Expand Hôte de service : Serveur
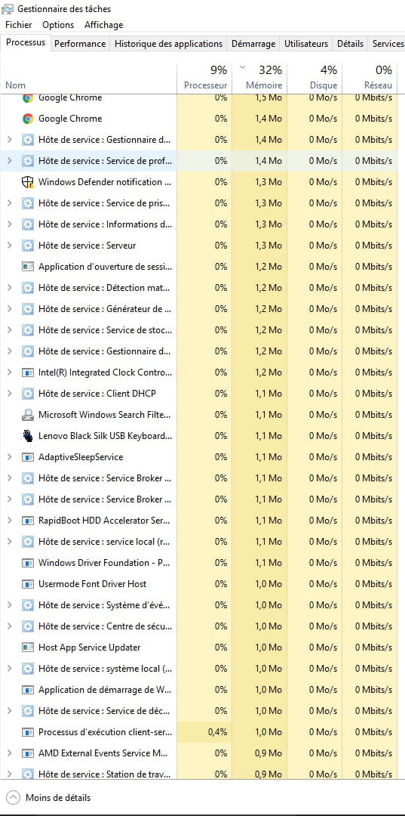This screenshot has width=405, height=816. point(9,245)
